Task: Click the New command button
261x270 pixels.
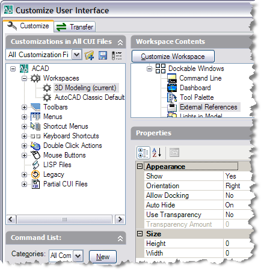Action: [x=103, y=257]
